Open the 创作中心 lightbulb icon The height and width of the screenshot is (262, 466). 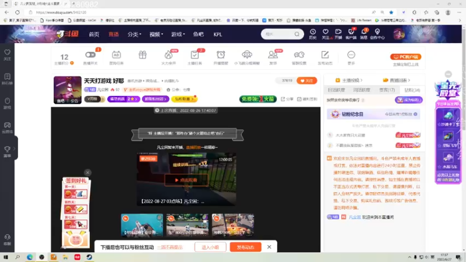coord(377,34)
